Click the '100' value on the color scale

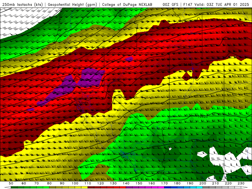(75, 183)
